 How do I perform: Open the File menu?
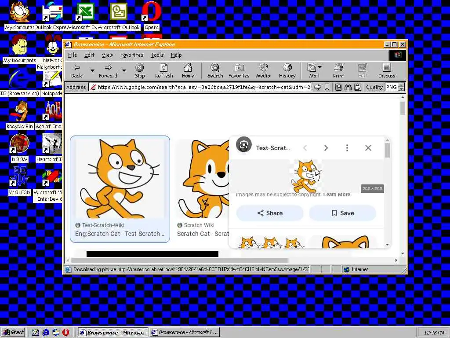point(73,55)
